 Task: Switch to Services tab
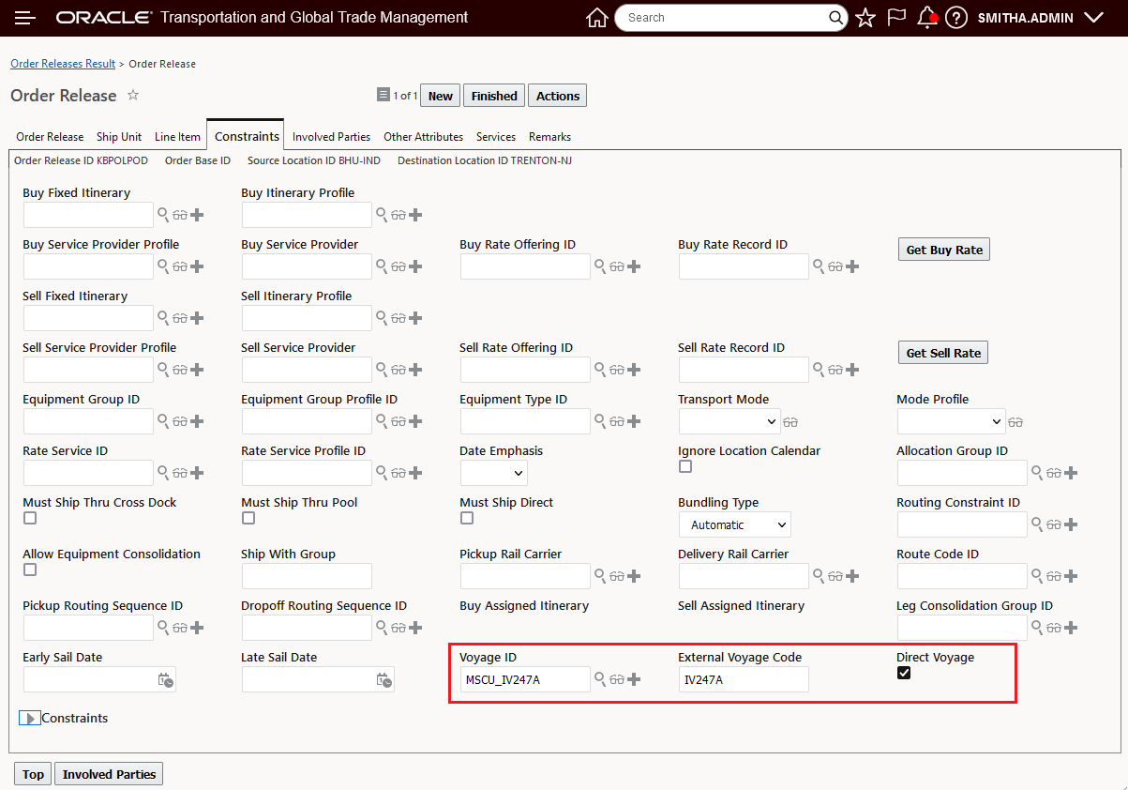[496, 137]
